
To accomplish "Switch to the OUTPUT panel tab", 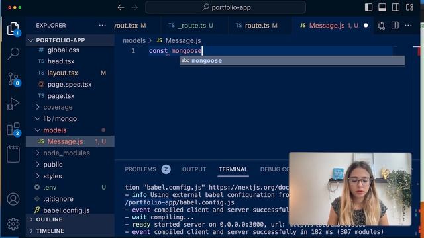I will [x=194, y=169].
